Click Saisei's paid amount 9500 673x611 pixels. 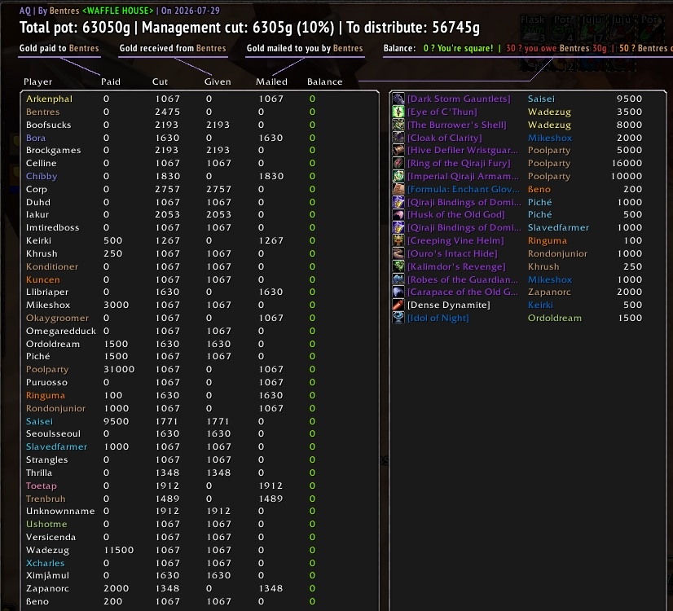coord(116,421)
